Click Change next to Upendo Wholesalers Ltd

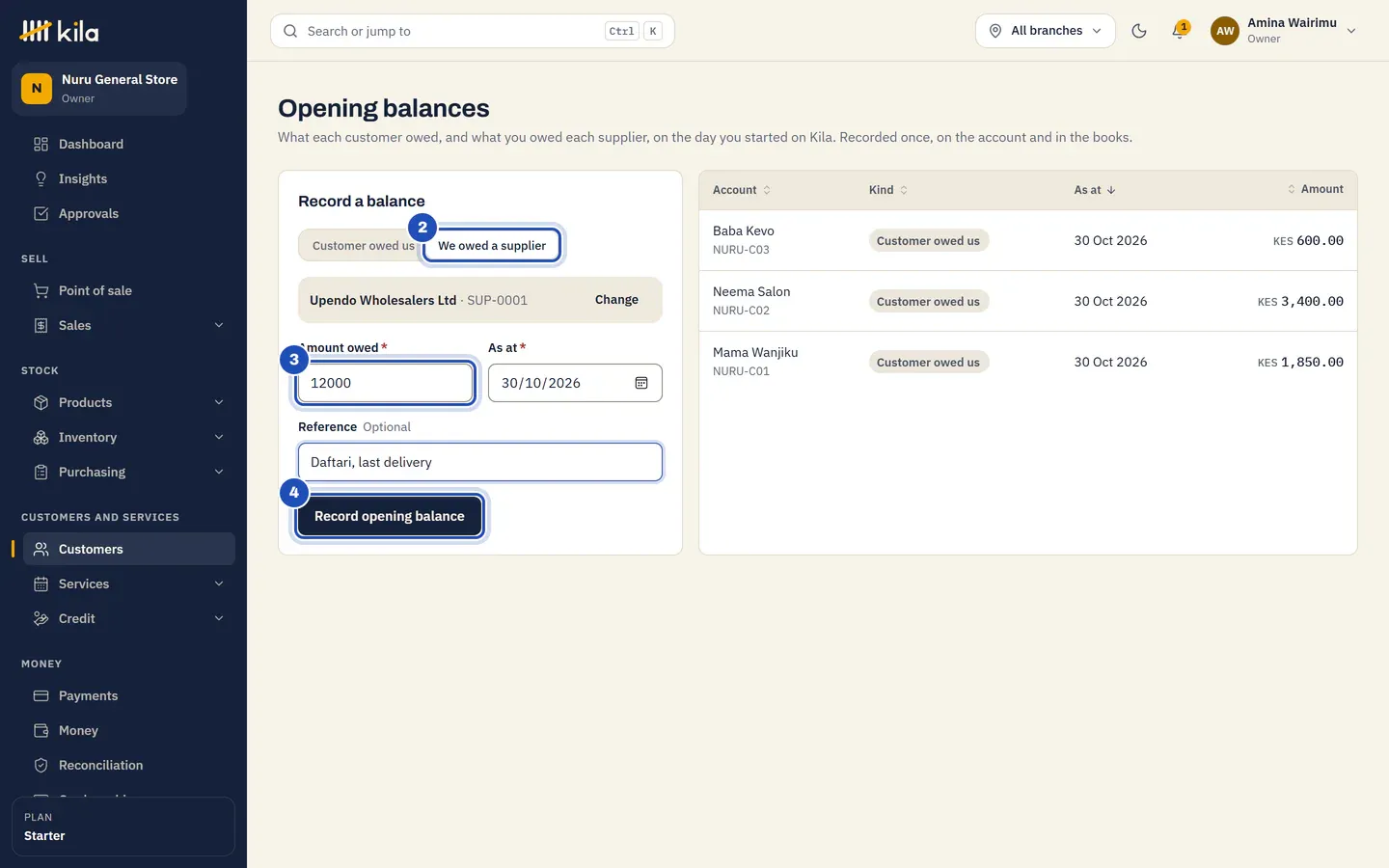click(616, 300)
